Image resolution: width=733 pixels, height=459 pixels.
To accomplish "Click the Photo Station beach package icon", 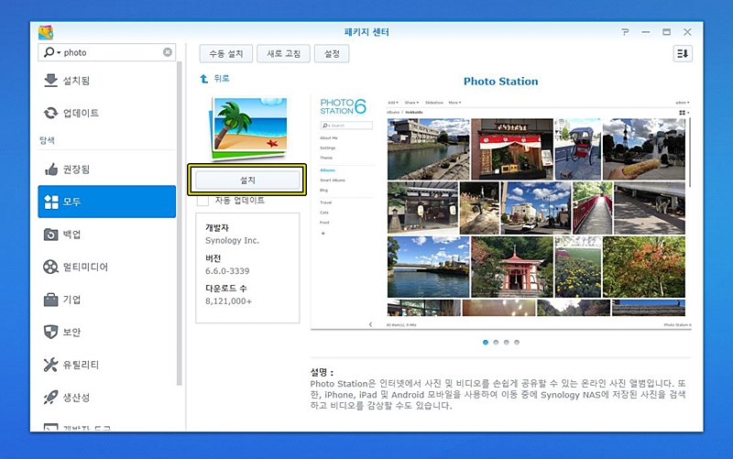I will 248,127.
